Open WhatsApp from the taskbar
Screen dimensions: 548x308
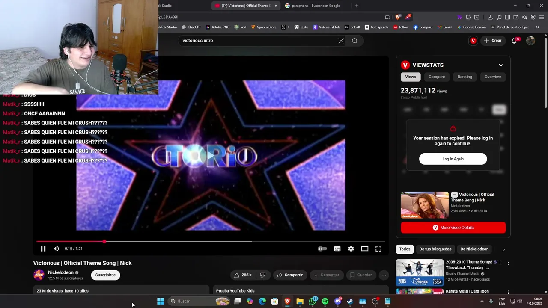click(313, 301)
